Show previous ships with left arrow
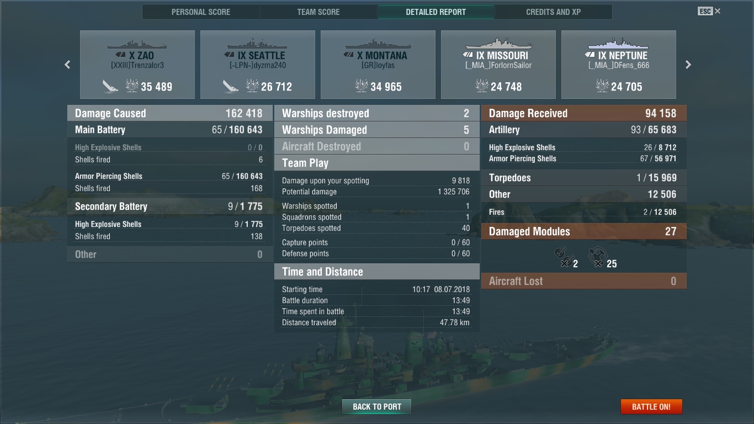The height and width of the screenshot is (424, 754). (x=67, y=65)
